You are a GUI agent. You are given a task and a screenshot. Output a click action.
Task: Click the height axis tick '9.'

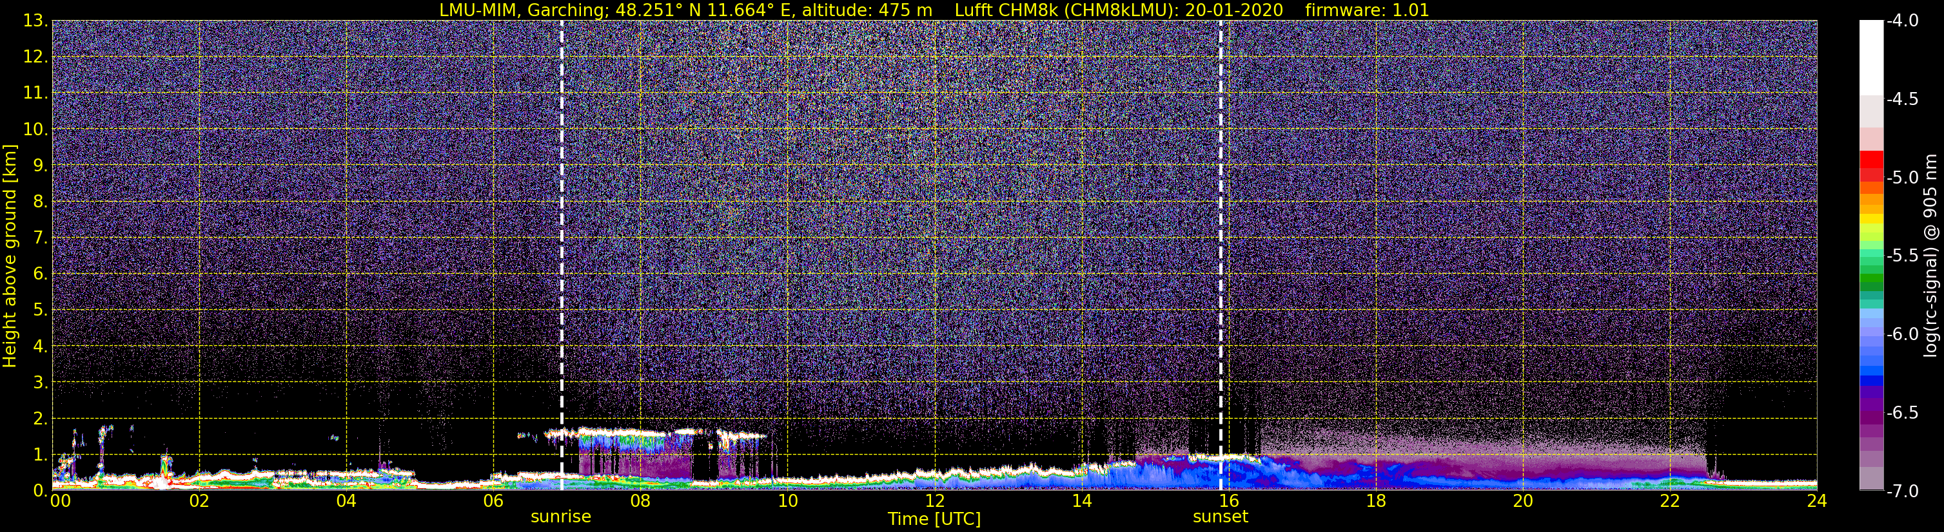tap(41, 165)
